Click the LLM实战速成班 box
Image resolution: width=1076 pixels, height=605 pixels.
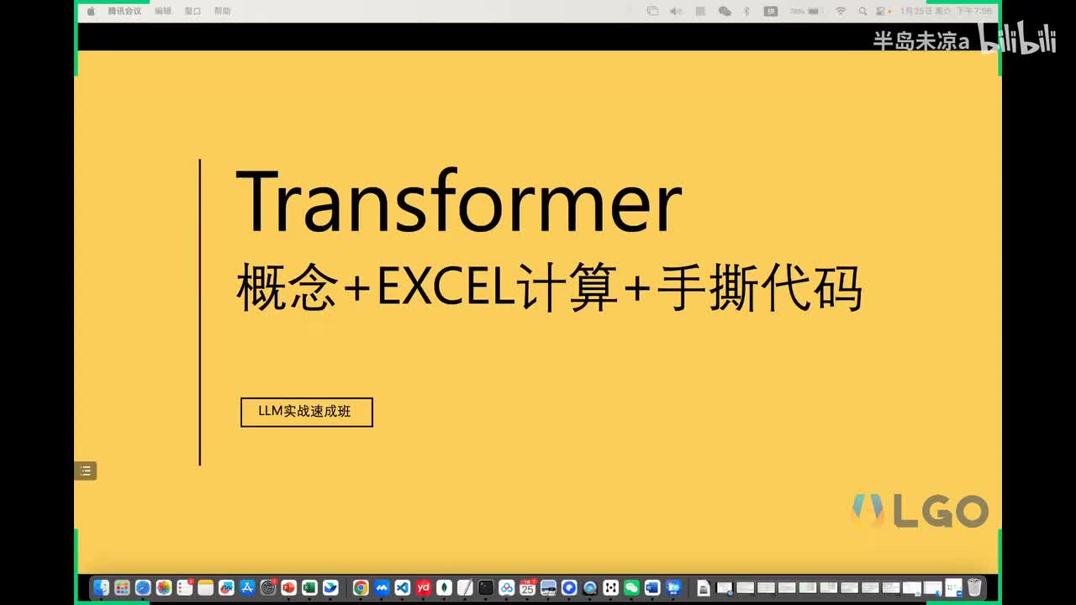(306, 412)
